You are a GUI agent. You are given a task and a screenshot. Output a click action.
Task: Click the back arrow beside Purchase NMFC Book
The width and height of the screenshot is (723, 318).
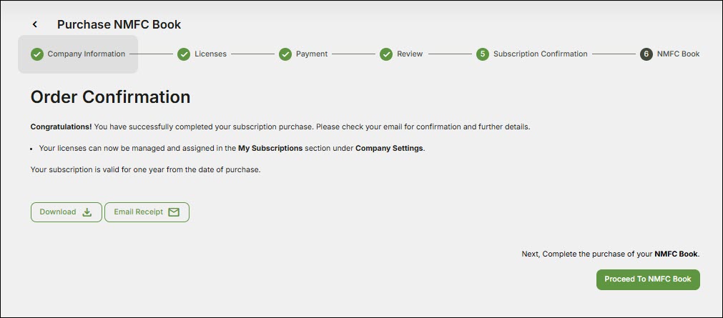pos(35,24)
